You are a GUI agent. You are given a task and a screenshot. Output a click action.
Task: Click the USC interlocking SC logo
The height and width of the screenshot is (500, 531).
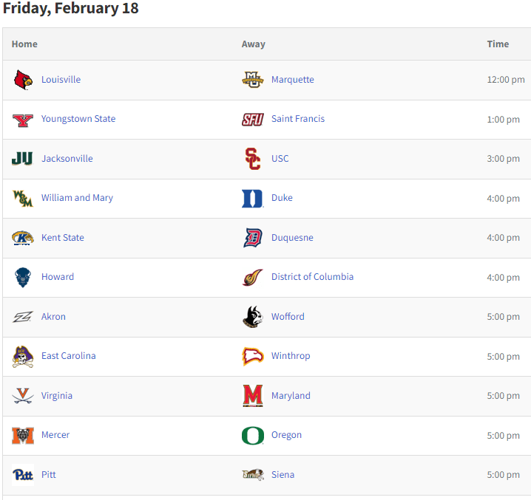pyautogui.click(x=253, y=159)
